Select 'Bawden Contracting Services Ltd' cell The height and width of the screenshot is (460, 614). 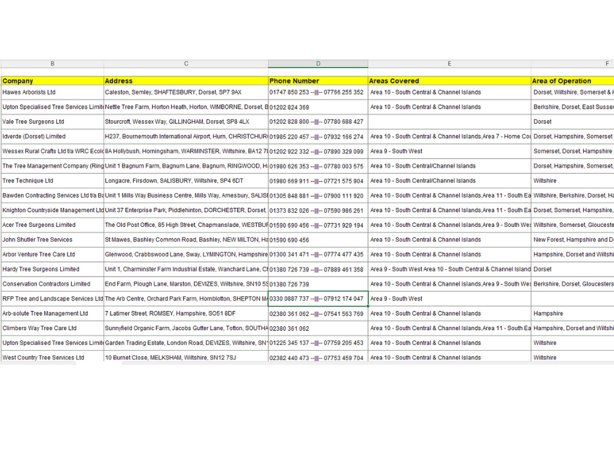[52, 195]
